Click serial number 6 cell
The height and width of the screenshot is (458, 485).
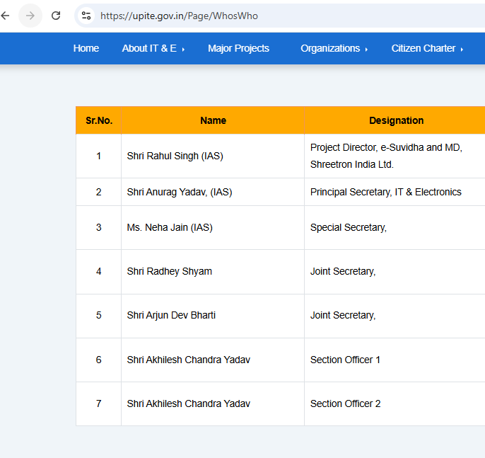99,360
